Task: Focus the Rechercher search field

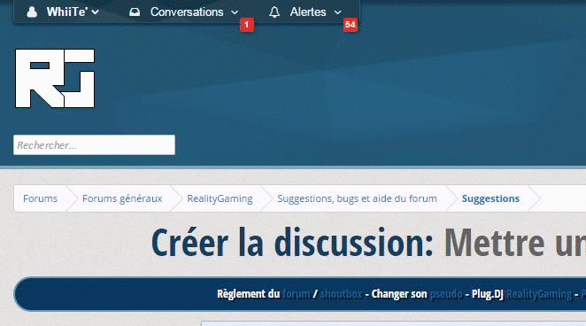Action: tap(94, 144)
